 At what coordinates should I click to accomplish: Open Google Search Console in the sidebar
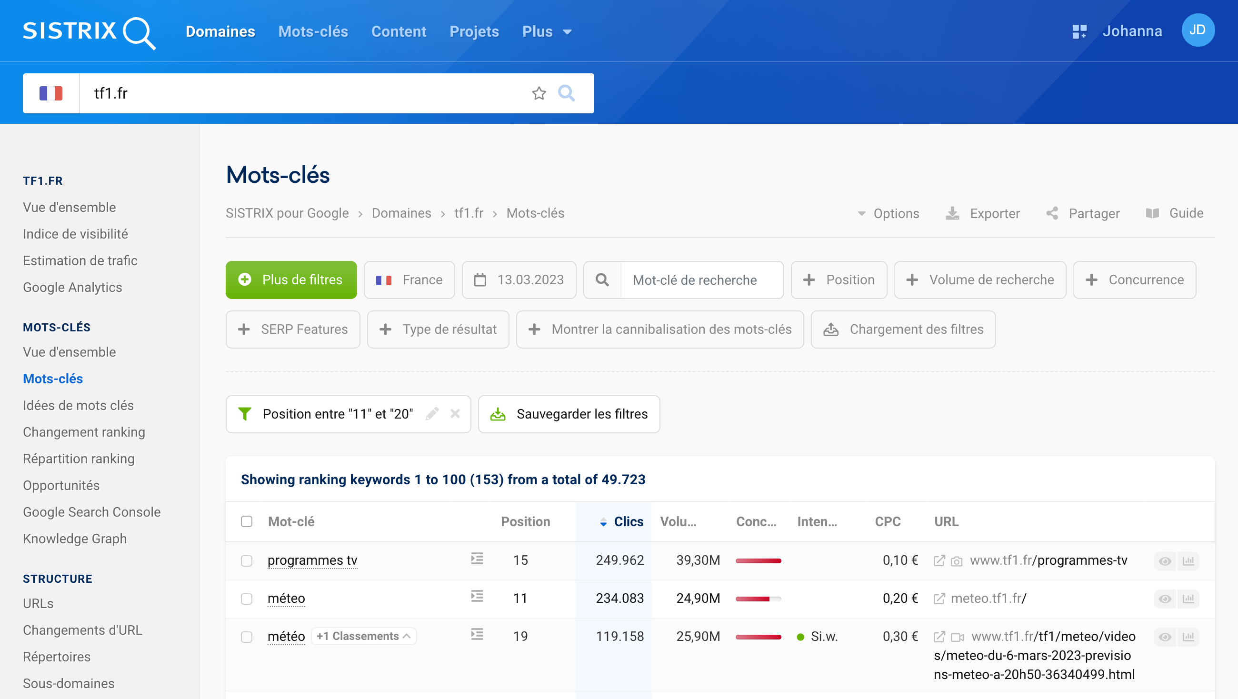(x=92, y=512)
